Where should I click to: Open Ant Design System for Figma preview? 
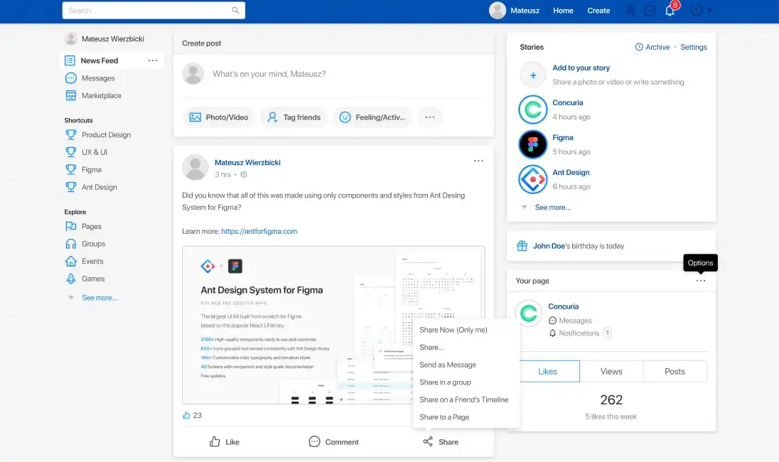pyautogui.click(x=333, y=325)
